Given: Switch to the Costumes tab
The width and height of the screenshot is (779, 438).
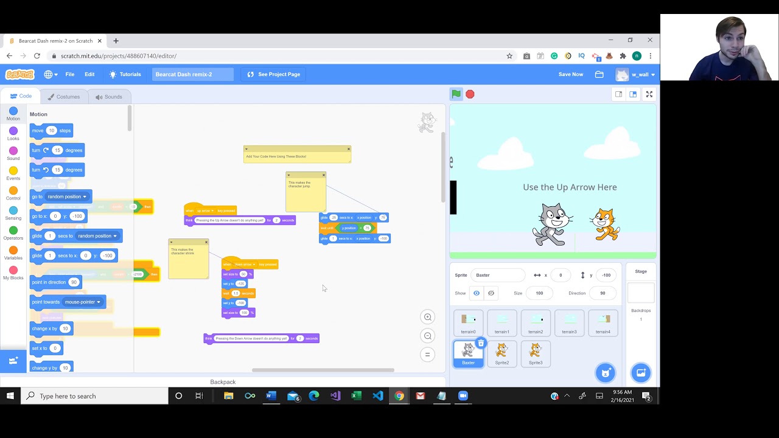Looking at the screenshot, I should tap(64, 97).
